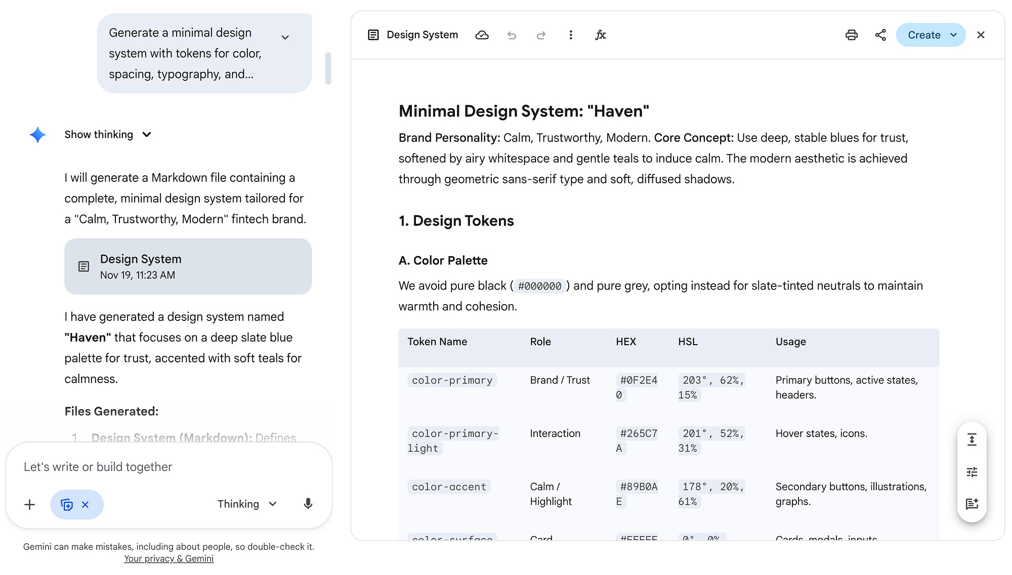Redo the last document change

point(541,35)
